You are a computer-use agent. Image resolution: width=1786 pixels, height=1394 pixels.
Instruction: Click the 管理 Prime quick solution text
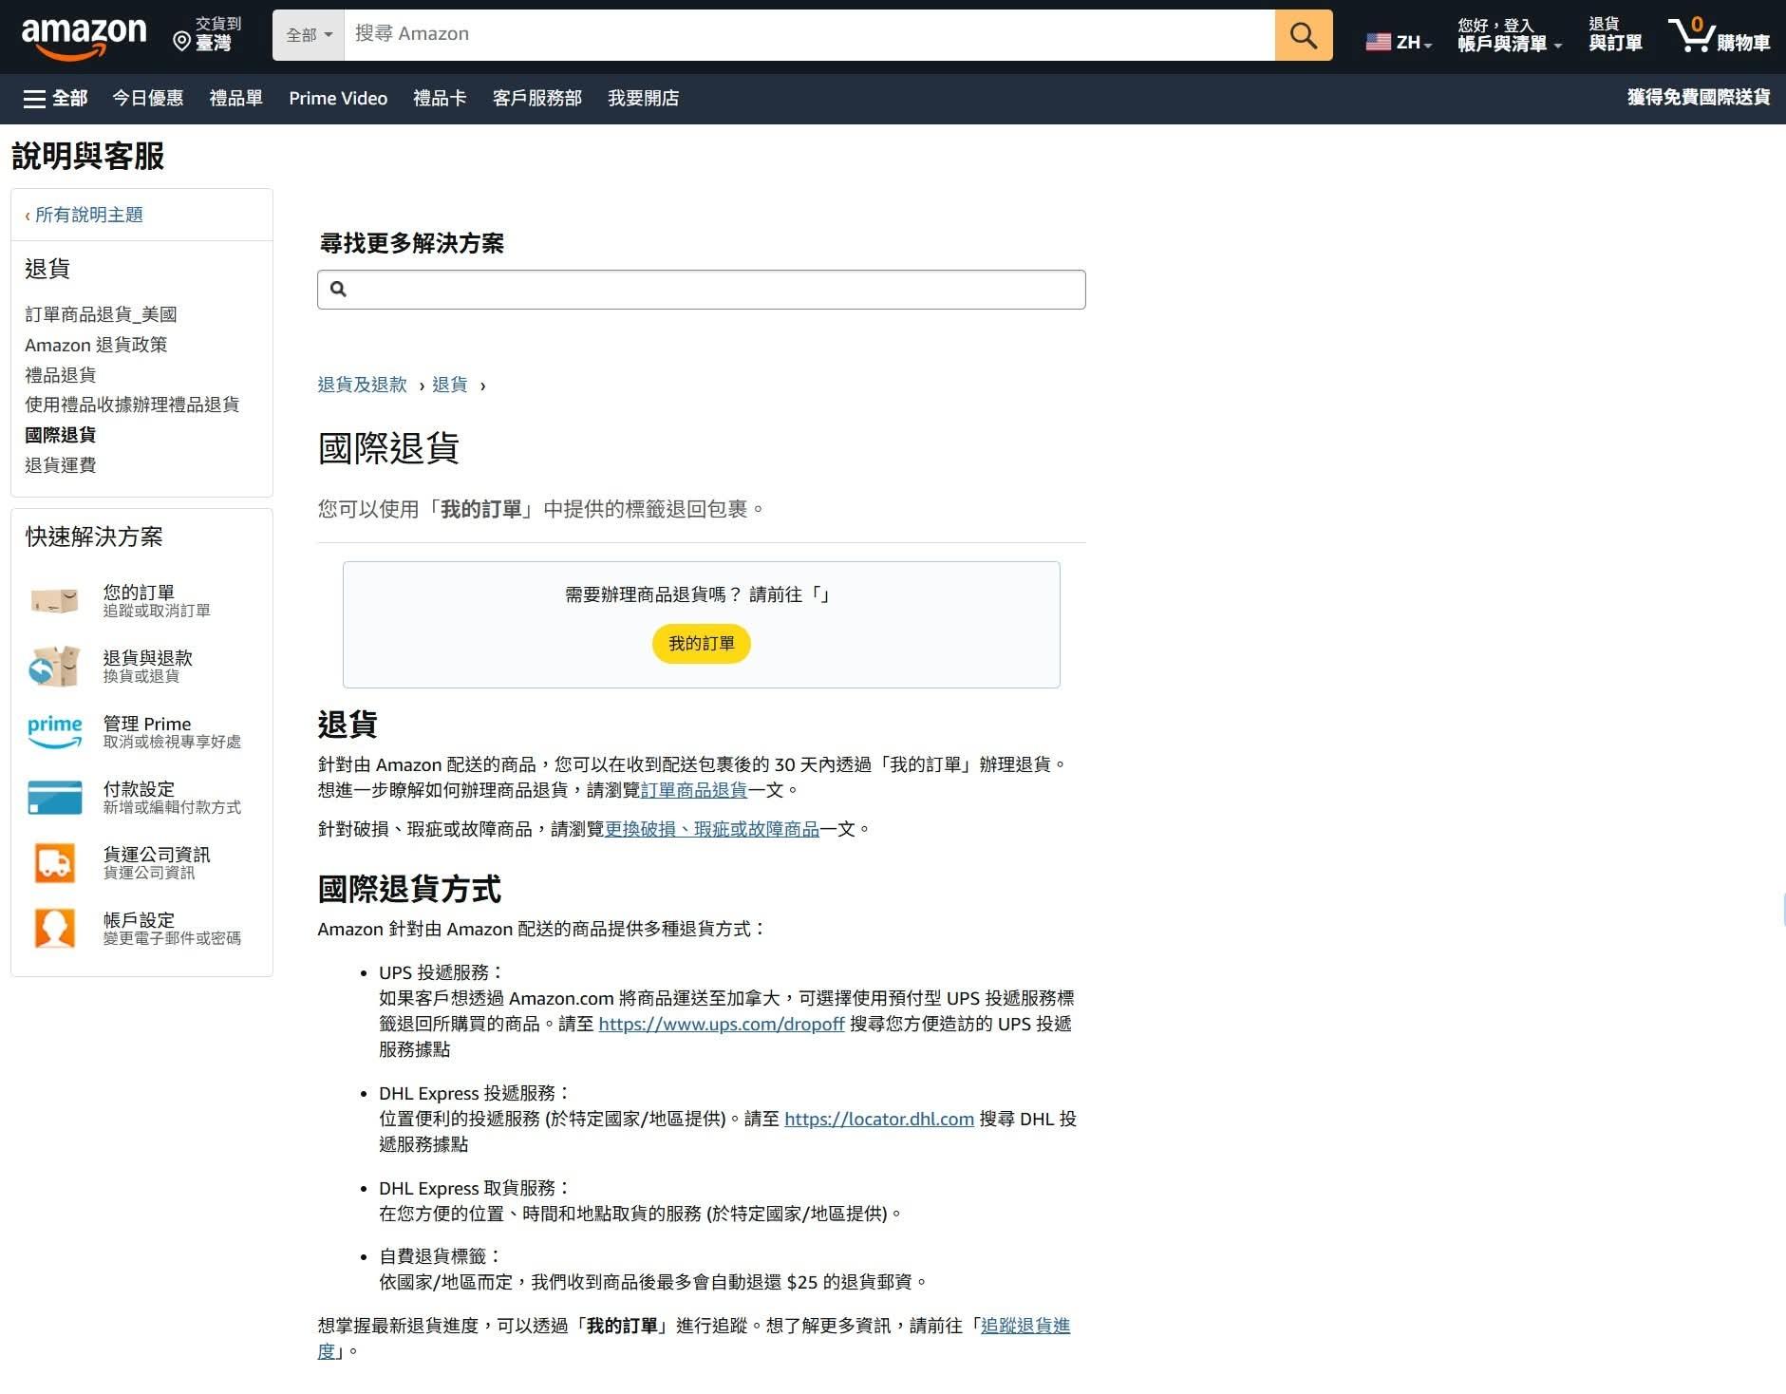click(x=147, y=724)
